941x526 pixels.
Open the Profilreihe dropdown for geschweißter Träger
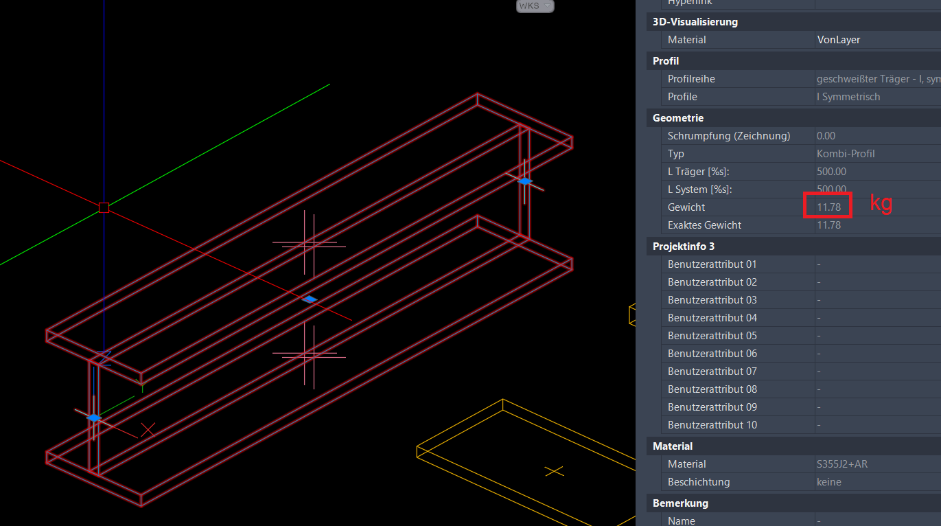click(872, 78)
